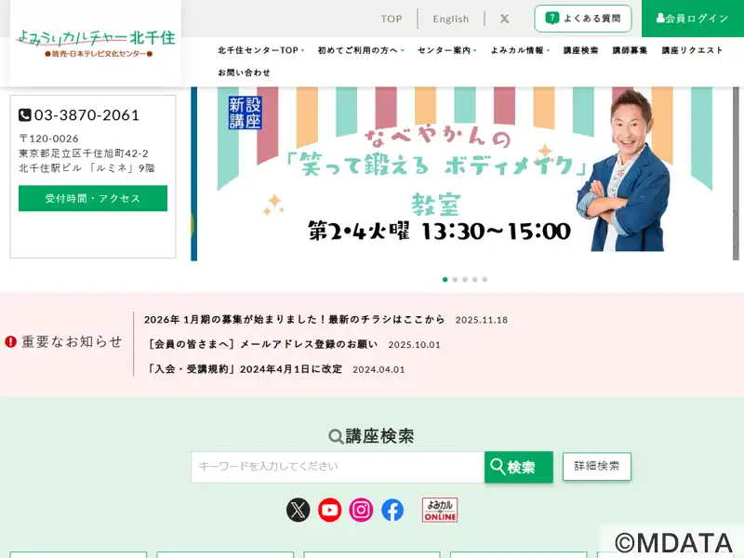Image resolution: width=744 pixels, height=558 pixels.
Task: Open the 講師募集 menu item
Action: tap(630, 50)
